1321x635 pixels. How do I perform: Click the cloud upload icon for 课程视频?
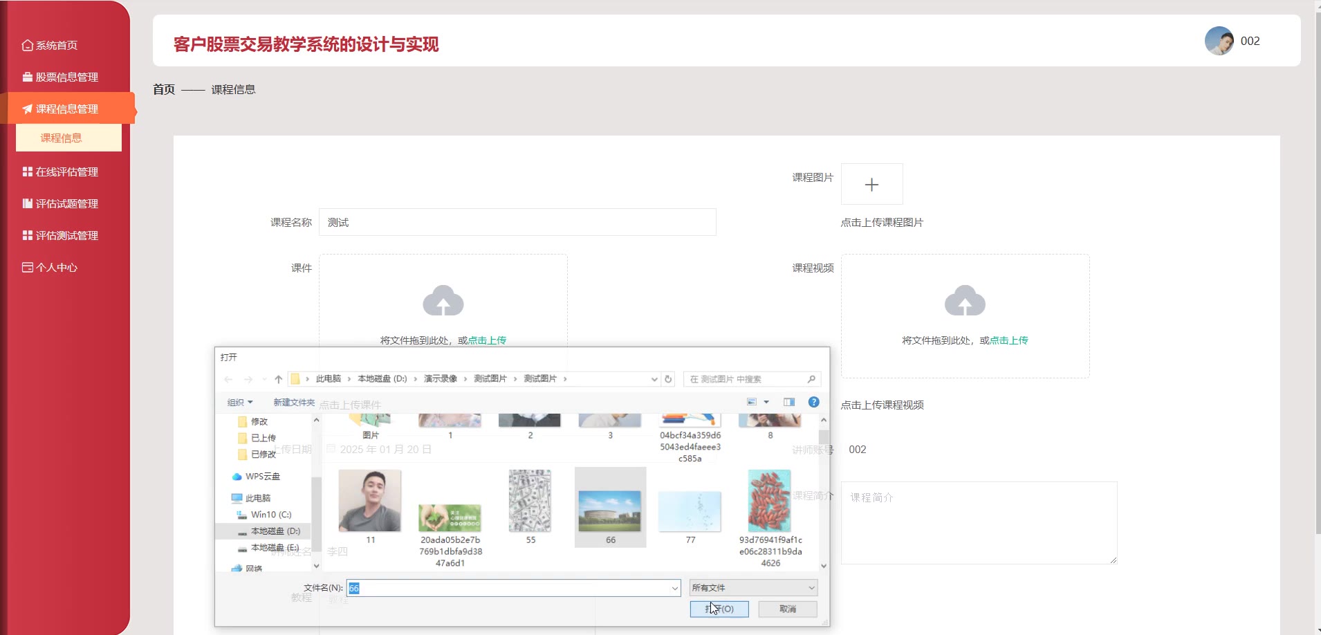(965, 301)
